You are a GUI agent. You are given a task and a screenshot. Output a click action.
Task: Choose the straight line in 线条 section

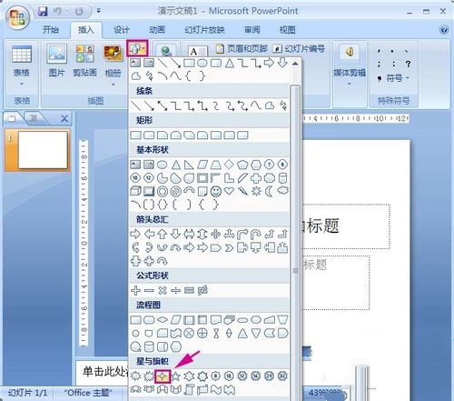coord(135,105)
